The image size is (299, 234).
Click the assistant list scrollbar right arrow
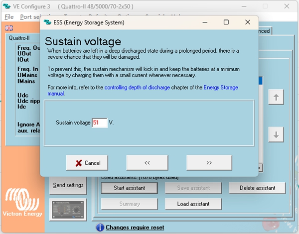[x=261, y=168]
